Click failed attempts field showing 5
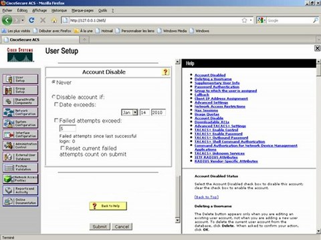 click(x=68, y=129)
